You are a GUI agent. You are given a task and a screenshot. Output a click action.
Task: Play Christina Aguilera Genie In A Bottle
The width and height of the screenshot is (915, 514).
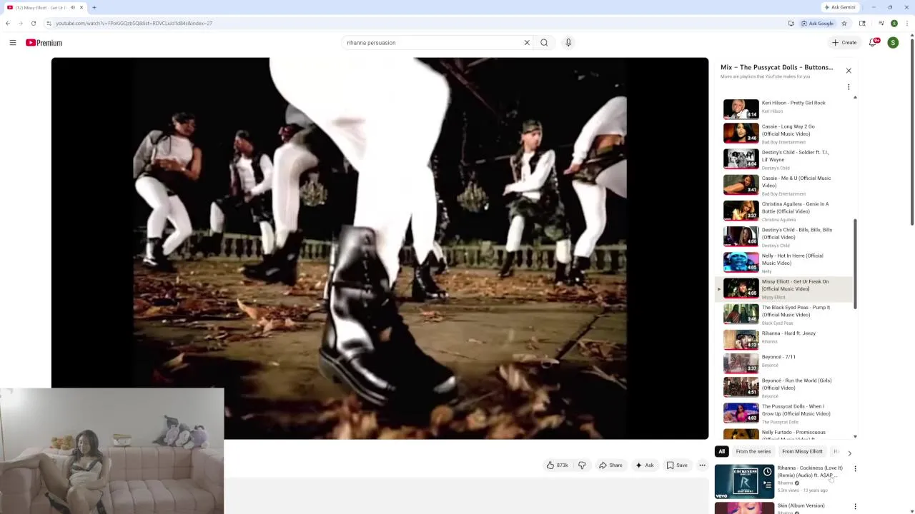tap(784, 211)
